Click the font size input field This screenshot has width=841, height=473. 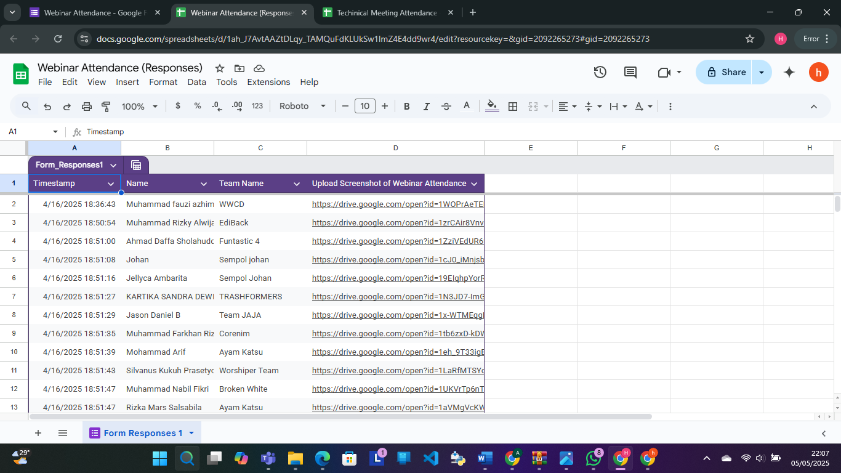(x=365, y=107)
